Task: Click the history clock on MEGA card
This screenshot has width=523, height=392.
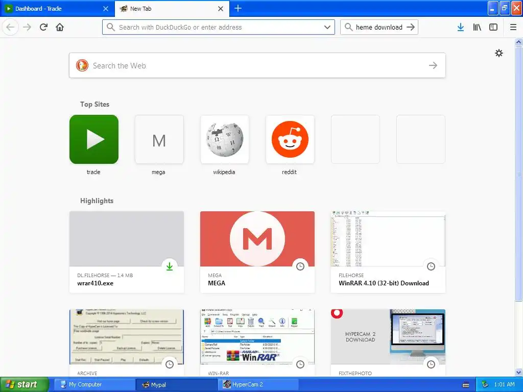Action: coord(300,266)
